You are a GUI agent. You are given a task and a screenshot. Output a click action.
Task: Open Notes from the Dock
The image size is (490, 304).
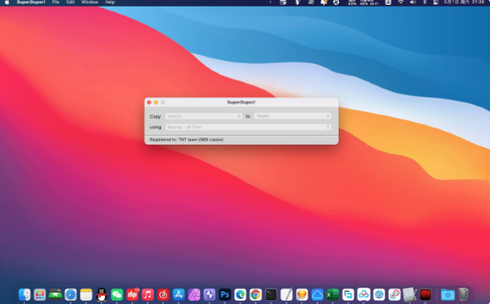coord(86,294)
